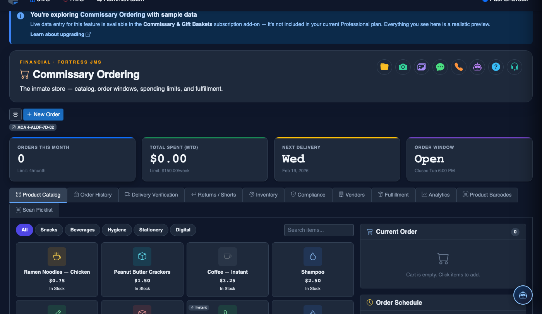Add Ramen Noodles — Chicken to the order
The width and height of the screenshot is (542, 314).
57,269
